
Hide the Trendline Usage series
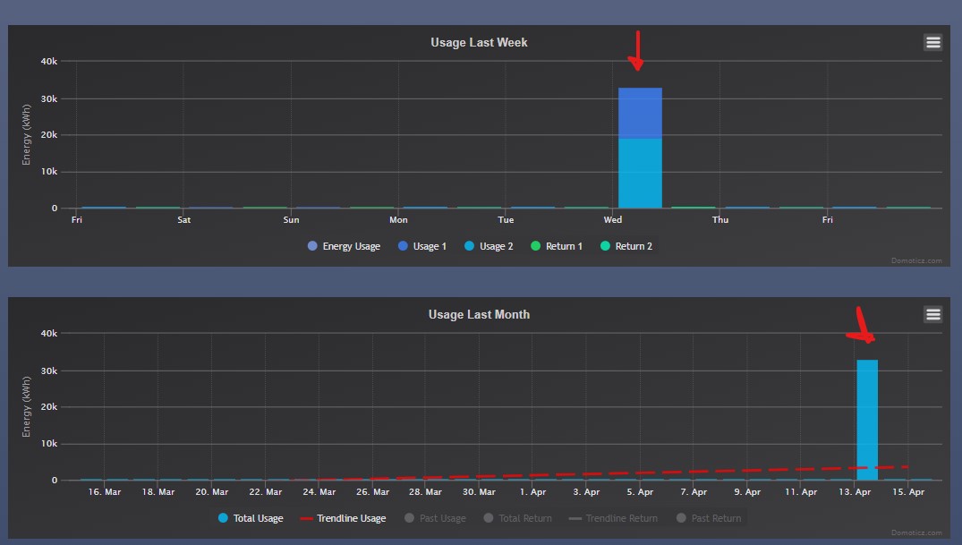343,518
